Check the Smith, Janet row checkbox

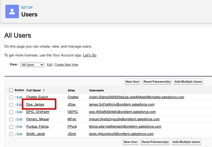pos(11,134)
